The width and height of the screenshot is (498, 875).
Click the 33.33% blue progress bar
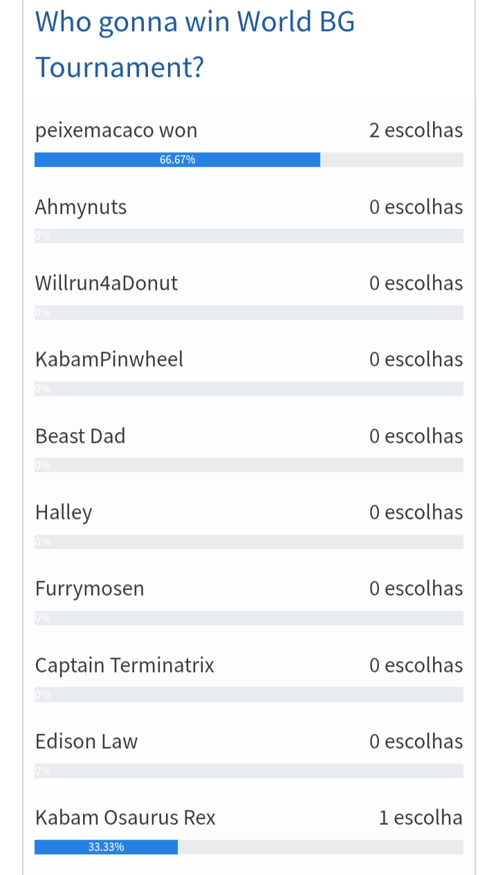coord(106,847)
